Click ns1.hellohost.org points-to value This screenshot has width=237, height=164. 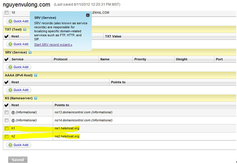pyautogui.click(x=67, y=129)
